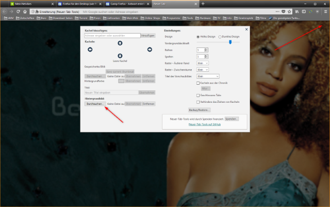
Task: Open Die günstigsten Tanks bookmark
Action: coord(284,18)
